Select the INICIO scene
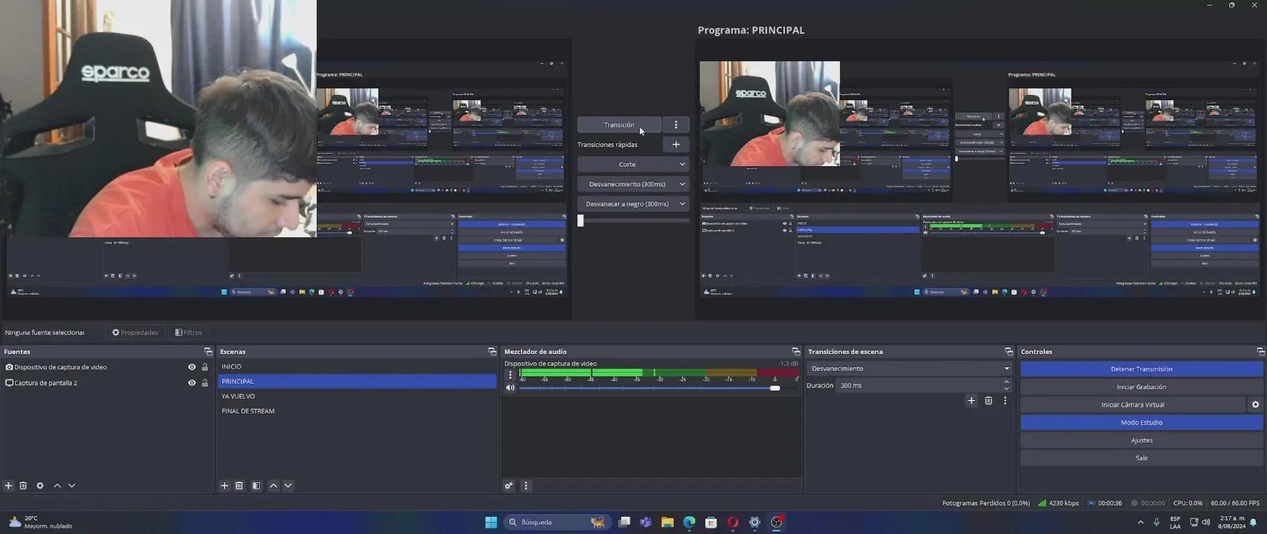This screenshot has width=1267, height=534. point(357,366)
